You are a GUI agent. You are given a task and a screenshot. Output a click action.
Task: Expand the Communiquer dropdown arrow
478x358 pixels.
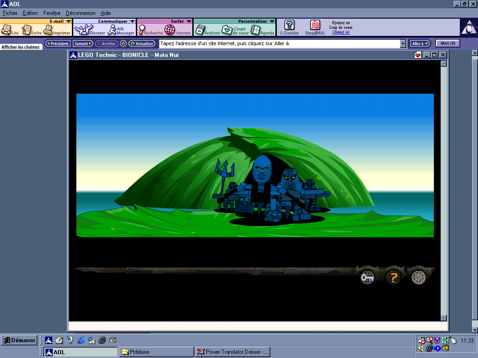pos(132,21)
